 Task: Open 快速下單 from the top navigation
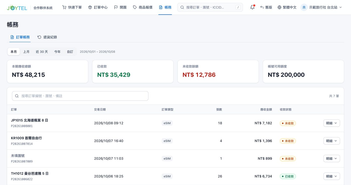click(x=72, y=8)
